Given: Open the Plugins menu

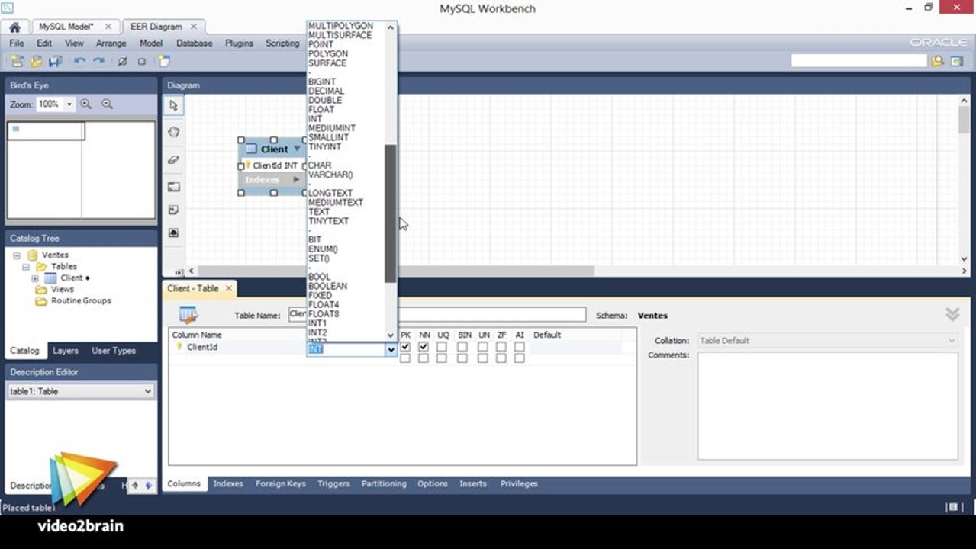Looking at the screenshot, I should coord(239,43).
